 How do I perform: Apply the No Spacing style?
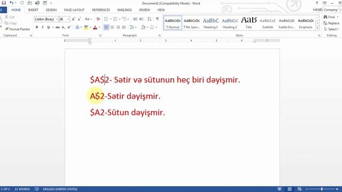[191, 23]
